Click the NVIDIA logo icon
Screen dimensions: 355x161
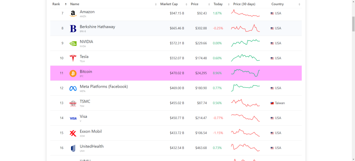point(73,43)
